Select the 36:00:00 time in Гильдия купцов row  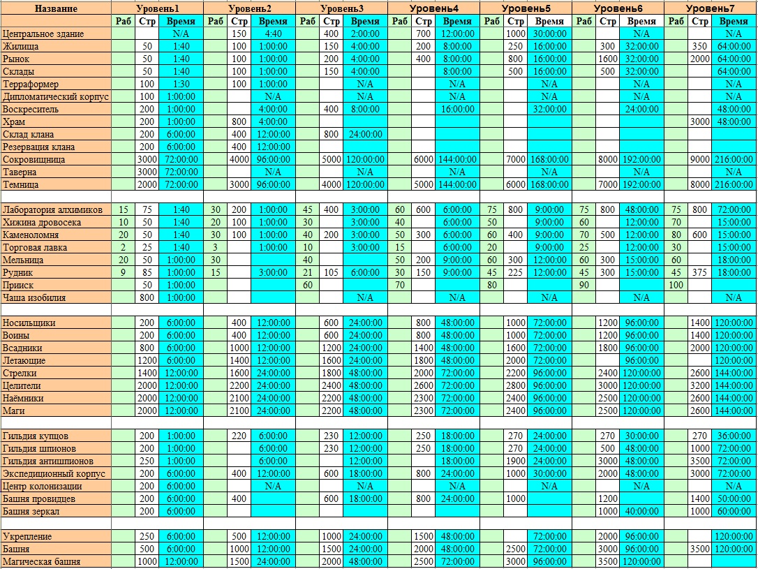[734, 436]
